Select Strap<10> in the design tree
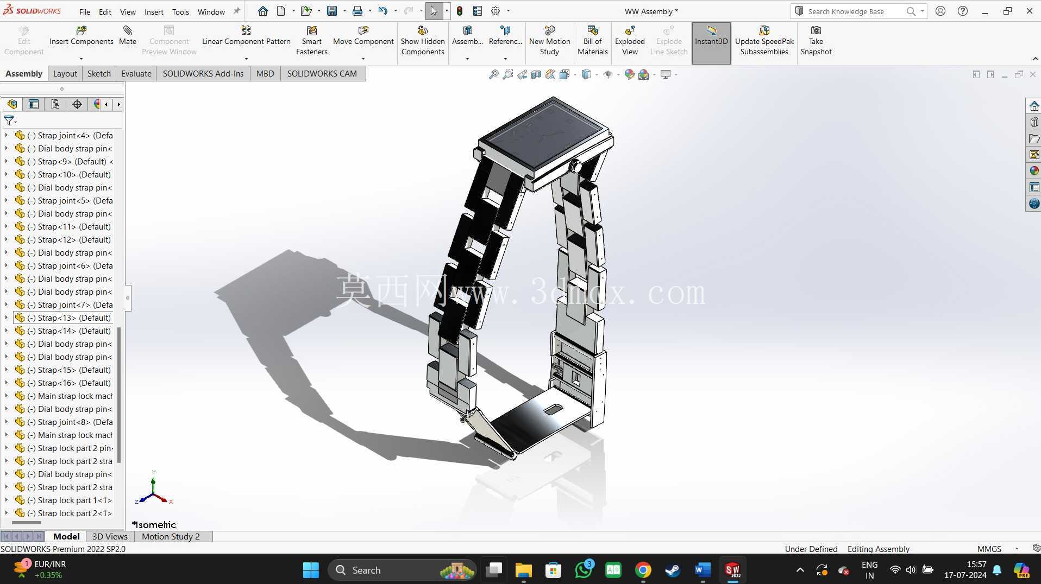The width and height of the screenshot is (1041, 584). (x=69, y=174)
